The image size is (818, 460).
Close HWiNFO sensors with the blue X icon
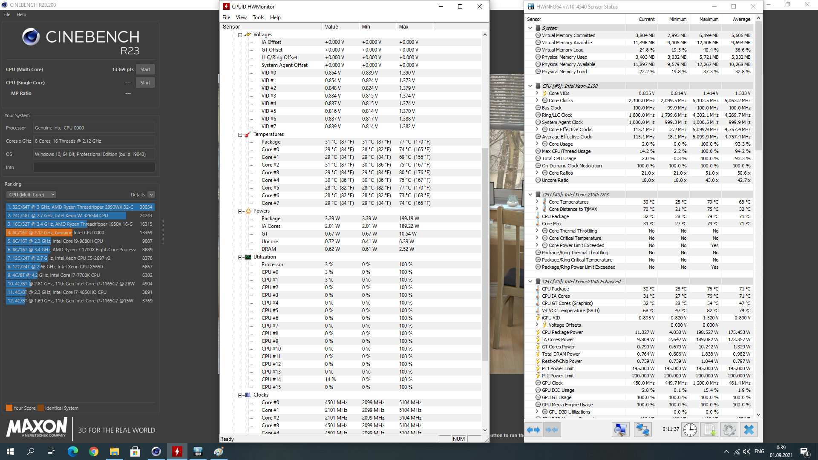pyautogui.click(x=749, y=430)
